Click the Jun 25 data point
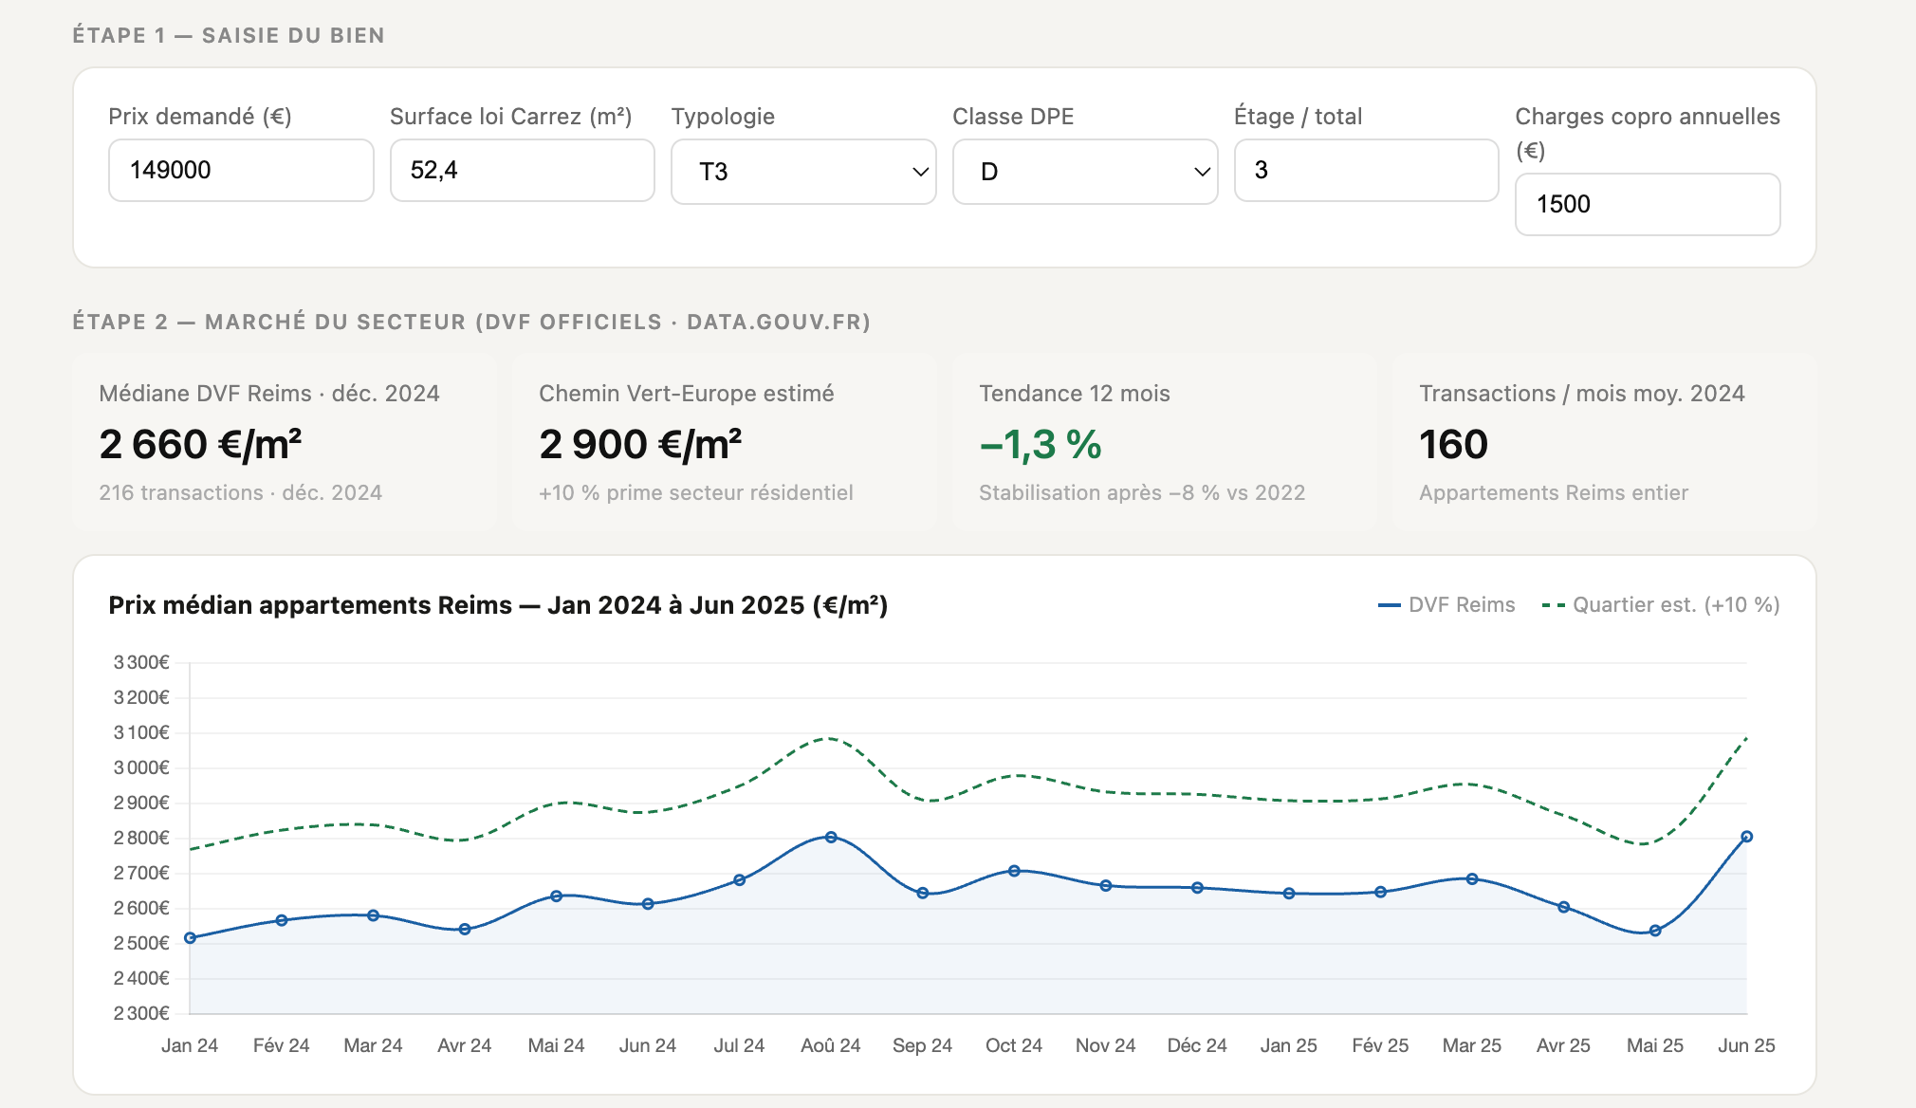Image resolution: width=1916 pixels, height=1108 pixels. point(1746,837)
